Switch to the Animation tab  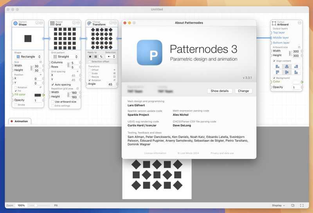pos(20,121)
